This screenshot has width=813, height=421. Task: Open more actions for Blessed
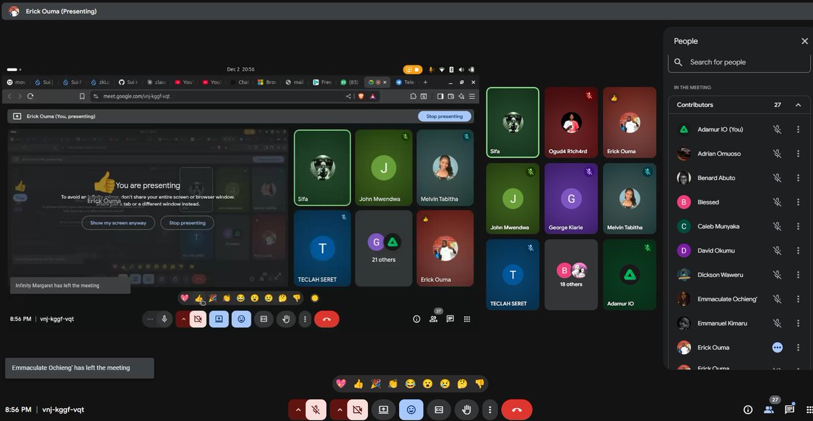pos(798,202)
